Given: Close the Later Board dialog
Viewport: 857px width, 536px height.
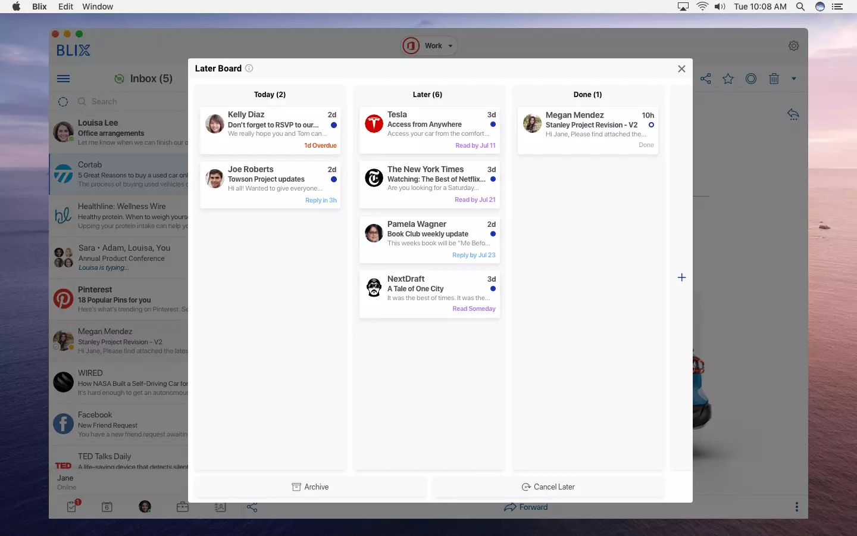Looking at the screenshot, I should (x=681, y=69).
